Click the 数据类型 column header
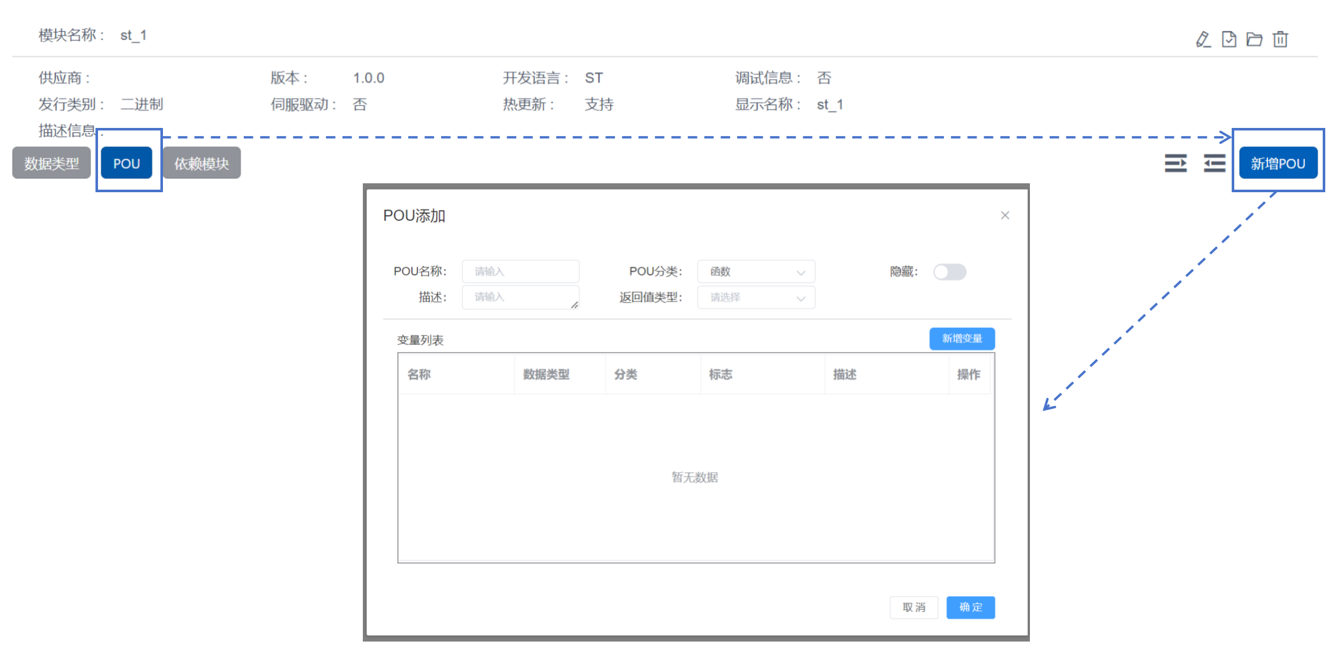1338x667 pixels. pos(546,374)
